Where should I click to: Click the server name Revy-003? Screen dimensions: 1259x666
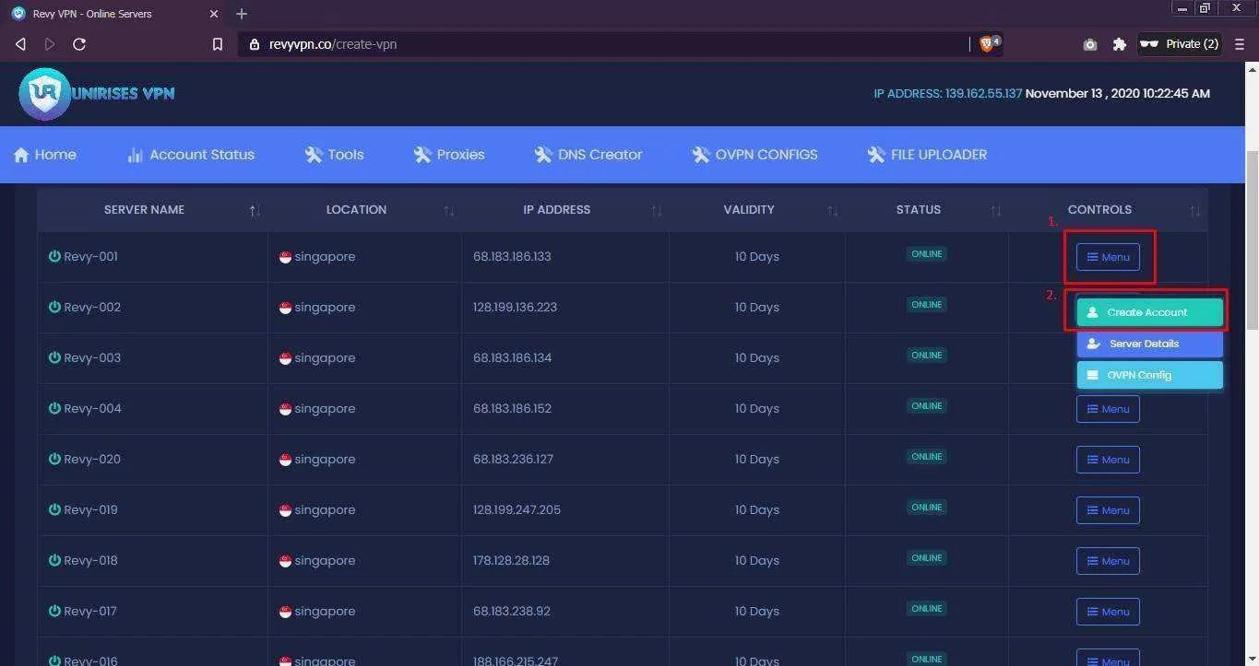(91, 358)
